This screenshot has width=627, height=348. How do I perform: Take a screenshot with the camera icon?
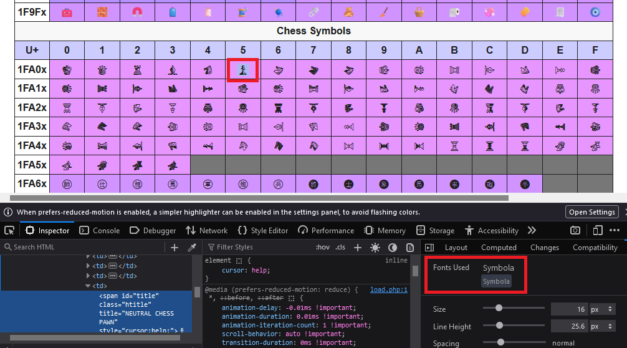[x=575, y=230]
